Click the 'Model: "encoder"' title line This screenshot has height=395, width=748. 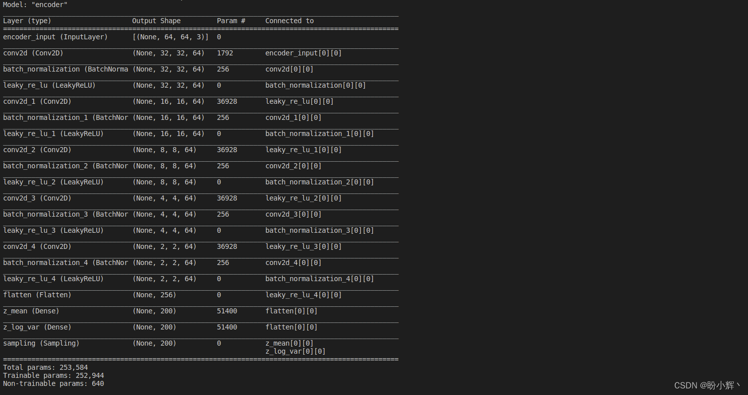pyautogui.click(x=35, y=5)
